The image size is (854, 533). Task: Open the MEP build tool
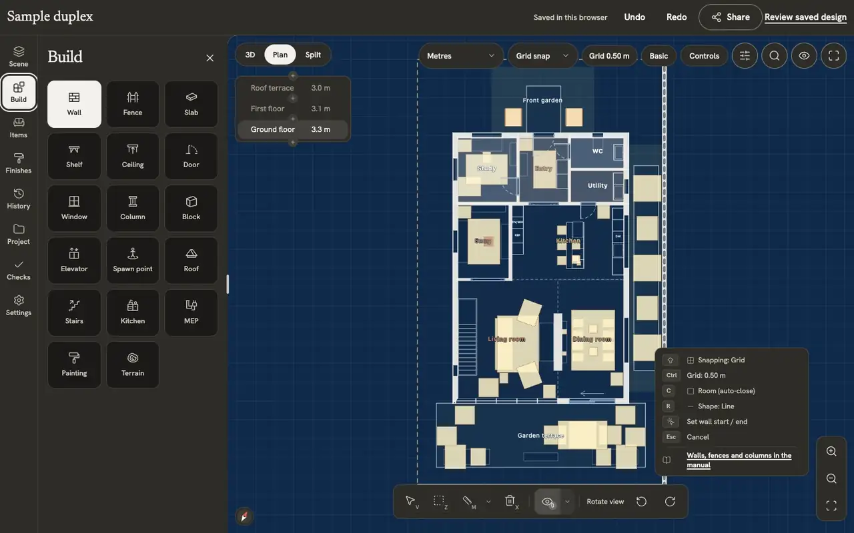(191, 312)
